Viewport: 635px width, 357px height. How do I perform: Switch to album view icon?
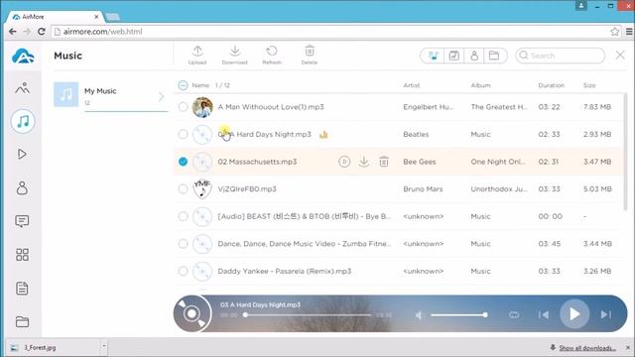point(454,56)
